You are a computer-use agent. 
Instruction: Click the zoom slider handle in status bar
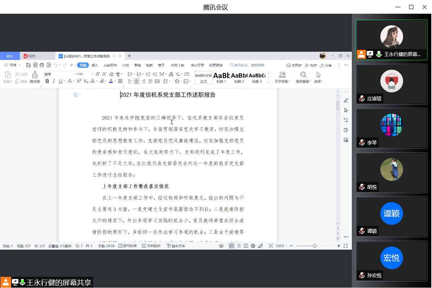[315, 246]
